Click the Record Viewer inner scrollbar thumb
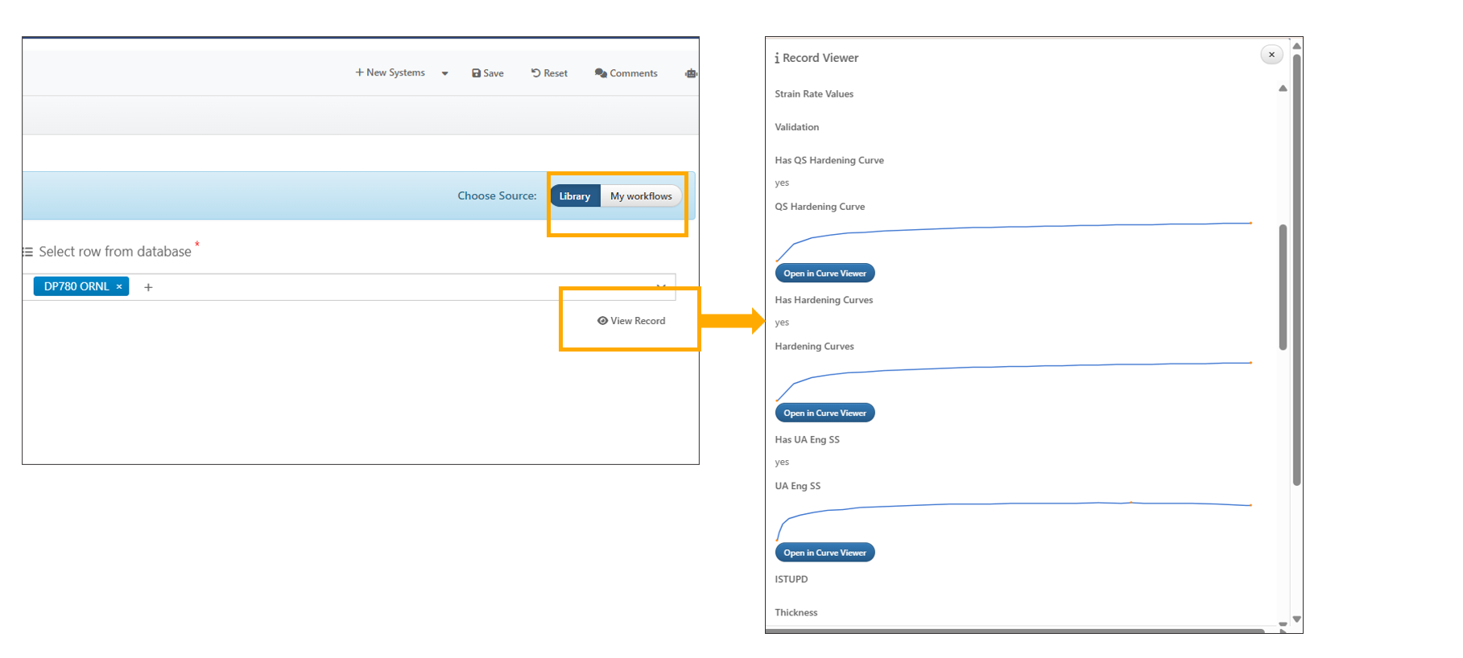The width and height of the screenshot is (1463, 658). point(1283,287)
